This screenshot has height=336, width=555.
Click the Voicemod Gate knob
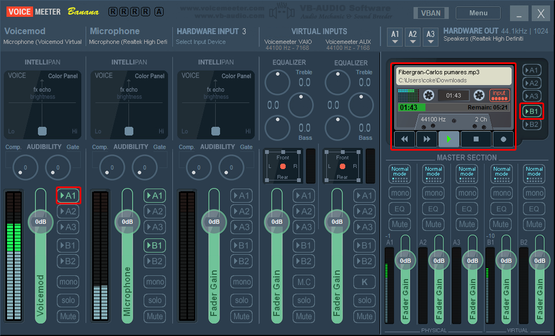(x=57, y=167)
